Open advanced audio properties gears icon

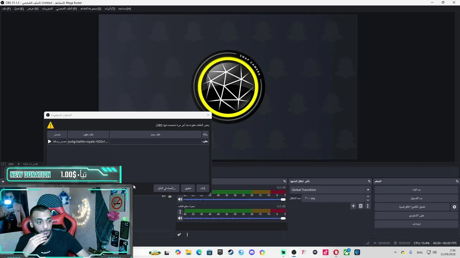click(179, 235)
